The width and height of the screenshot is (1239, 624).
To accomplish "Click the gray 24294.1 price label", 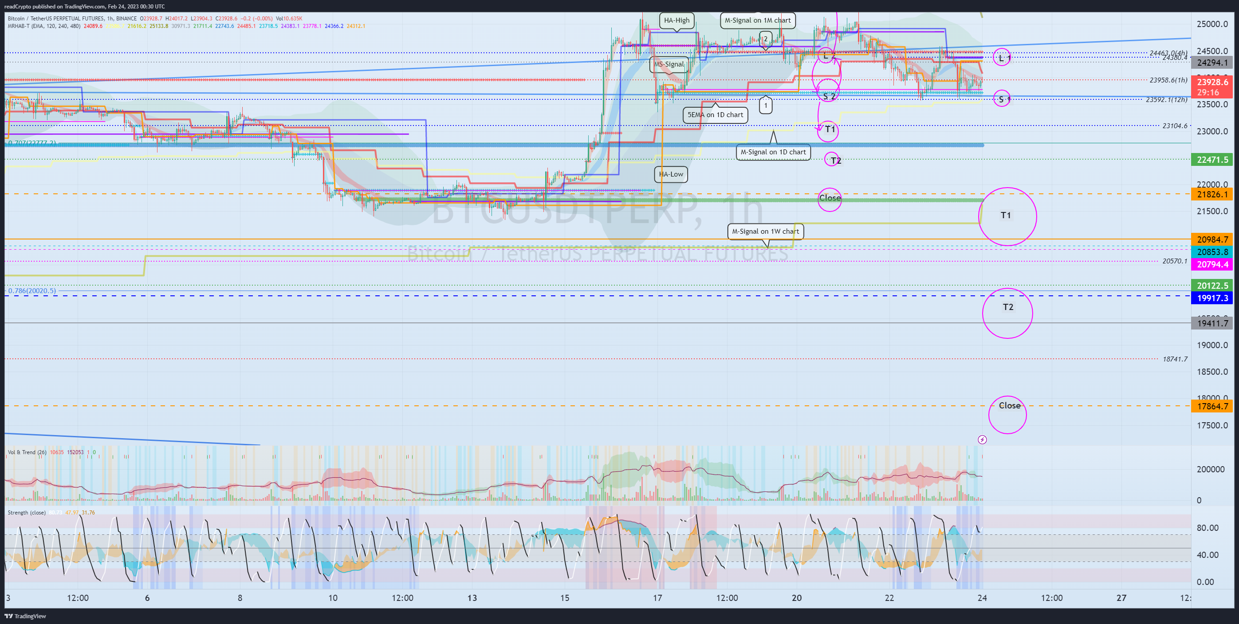I will click(x=1212, y=63).
